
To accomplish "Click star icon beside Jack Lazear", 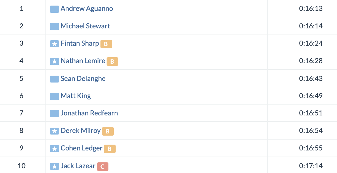I will pyautogui.click(x=54, y=166).
